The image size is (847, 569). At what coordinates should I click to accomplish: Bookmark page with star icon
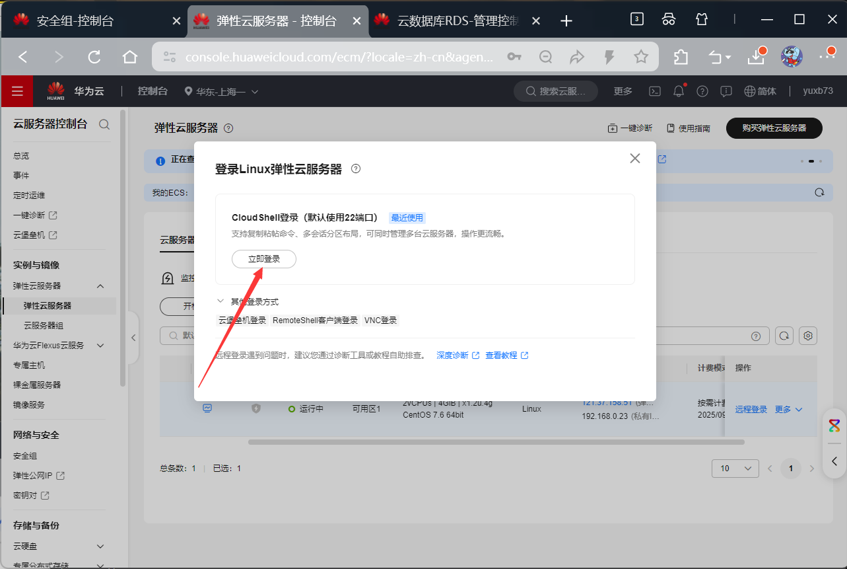tap(640, 57)
